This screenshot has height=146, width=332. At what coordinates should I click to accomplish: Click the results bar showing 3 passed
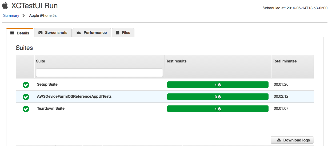tap(218, 97)
